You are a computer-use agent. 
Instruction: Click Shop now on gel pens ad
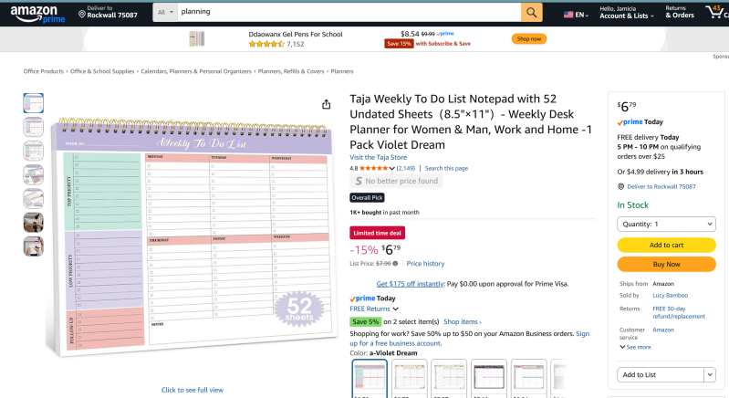point(529,38)
